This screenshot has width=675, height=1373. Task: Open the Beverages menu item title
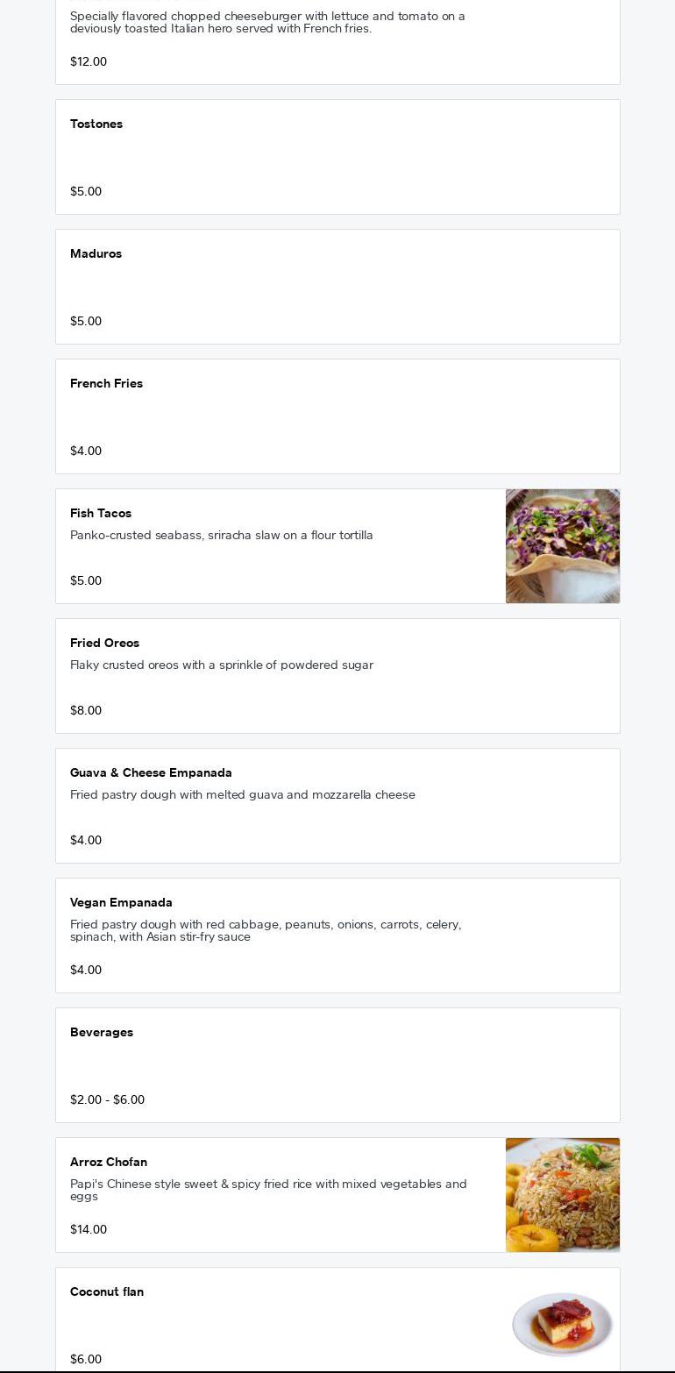[x=102, y=1033]
